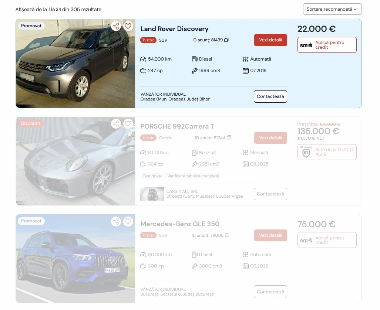View details for Land Rover Discovery
Image resolution: width=380 pixels, height=310 pixels.
(270, 40)
